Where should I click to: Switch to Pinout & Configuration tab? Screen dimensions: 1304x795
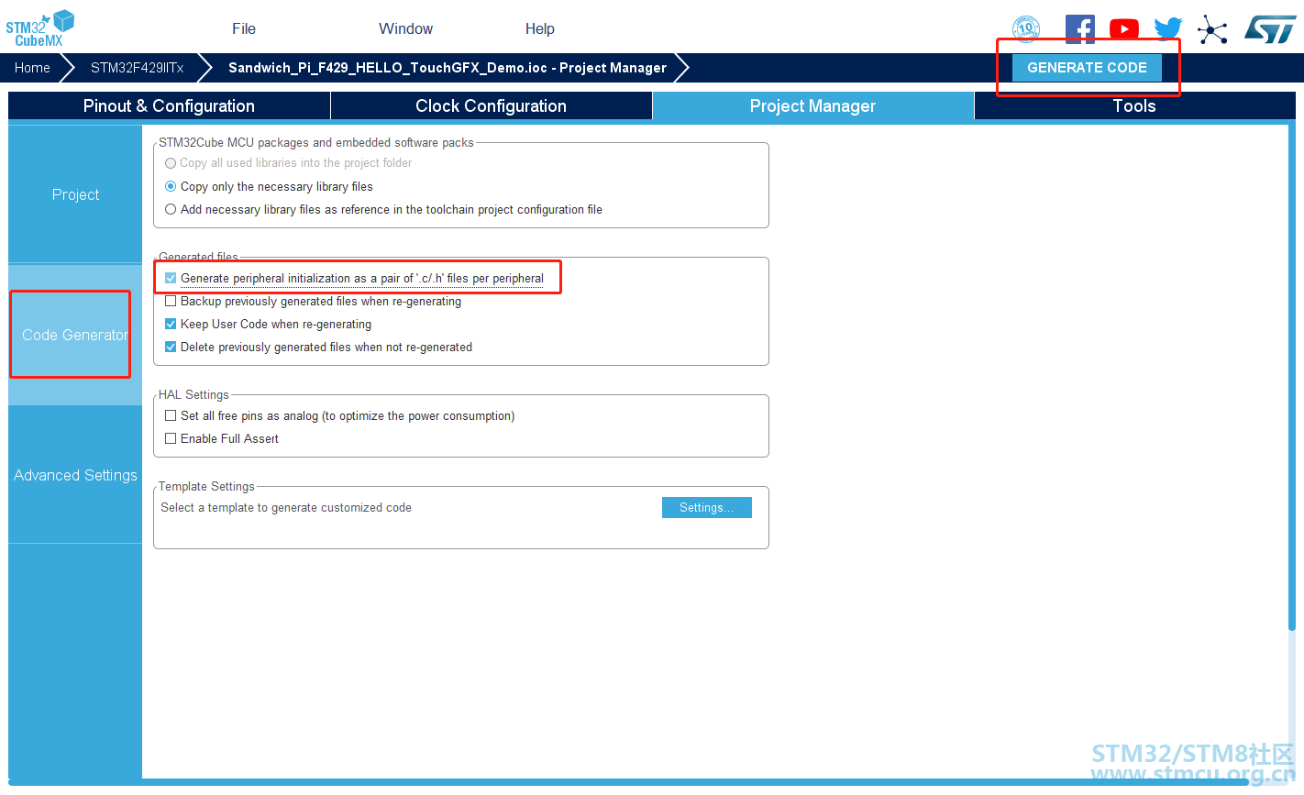(x=169, y=105)
